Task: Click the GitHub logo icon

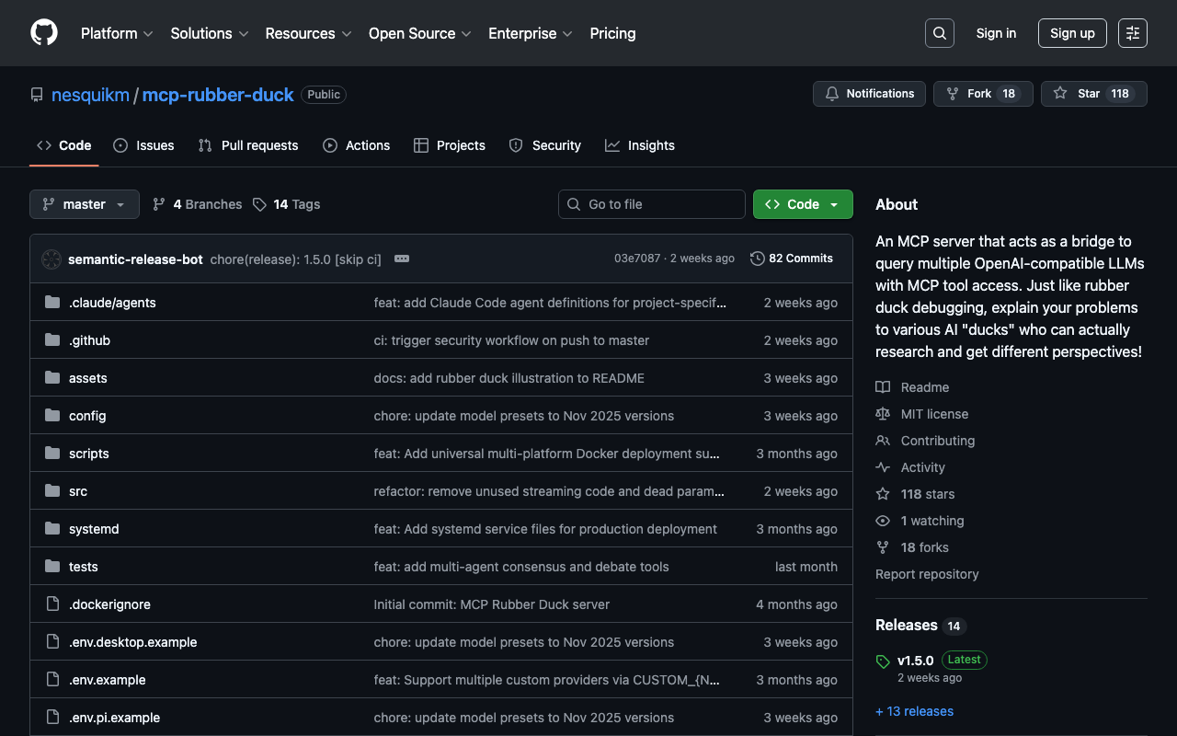Action: point(44,33)
